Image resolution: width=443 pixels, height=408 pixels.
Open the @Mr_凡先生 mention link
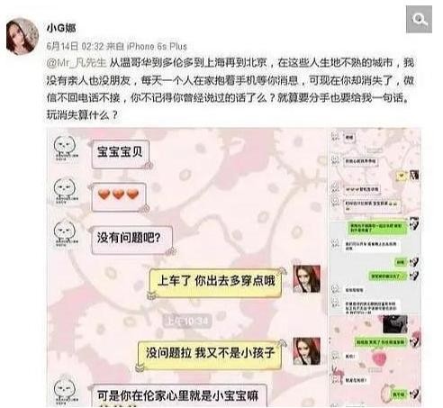[77, 63]
